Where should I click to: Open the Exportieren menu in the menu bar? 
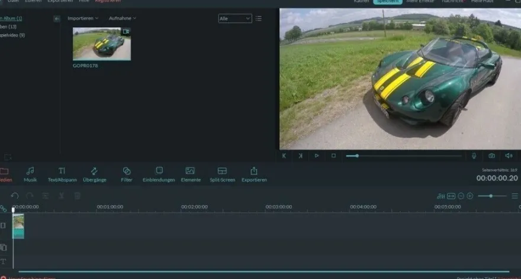pyautogui.click(x=60, y=1)
